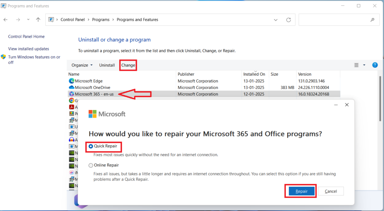Click the search magnifier icon
384x211 pixels.
[372, 20]
